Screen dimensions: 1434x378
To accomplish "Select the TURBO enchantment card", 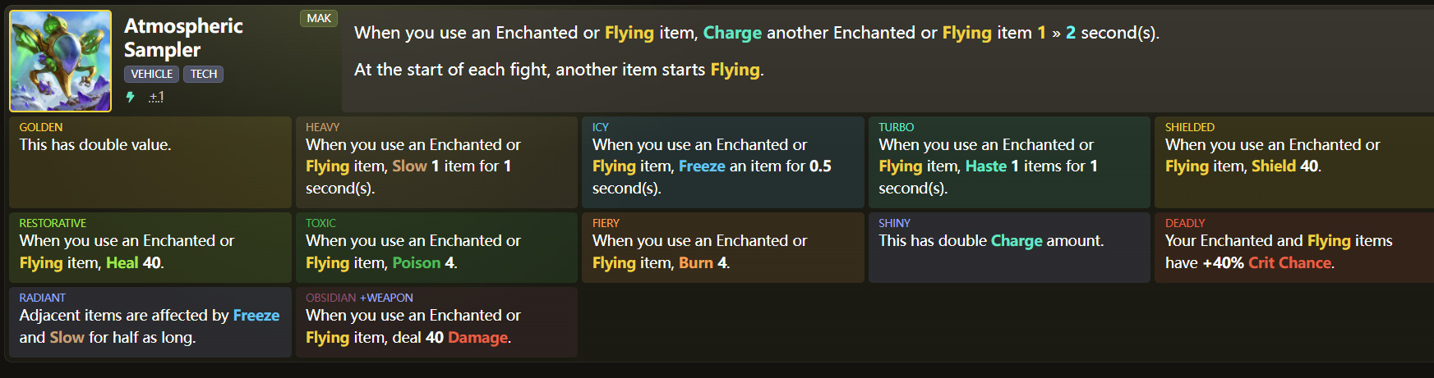I will [x=1009, y=162].
